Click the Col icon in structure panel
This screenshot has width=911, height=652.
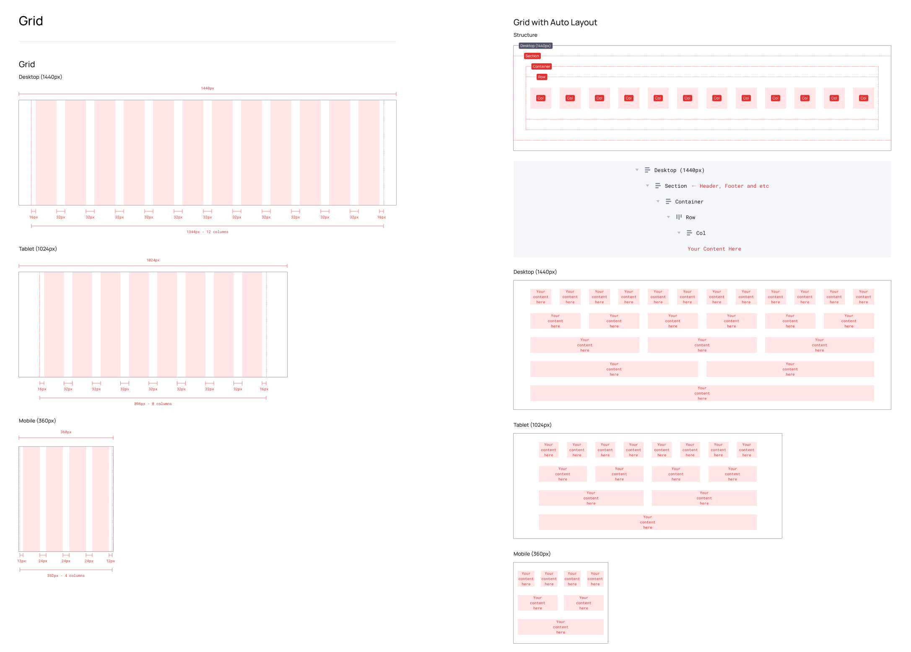[x=688, y=233]
